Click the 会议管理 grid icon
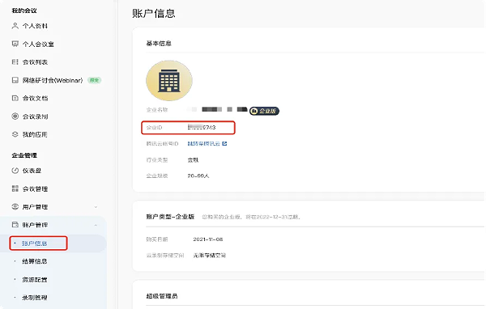This screenshot has width=486, height=309. pyautogui.click(x=15, y=188)
